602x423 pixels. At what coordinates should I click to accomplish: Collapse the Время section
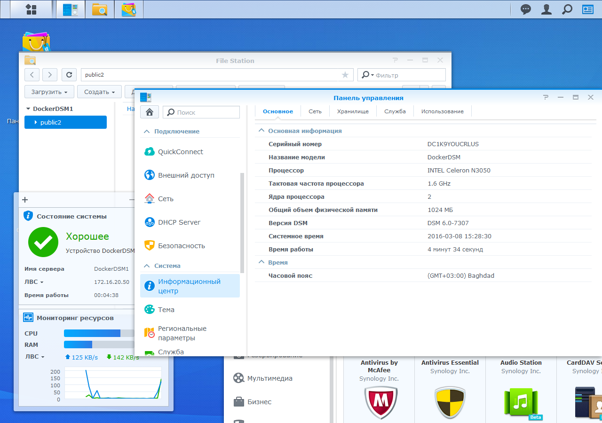(x=261, y=263)
